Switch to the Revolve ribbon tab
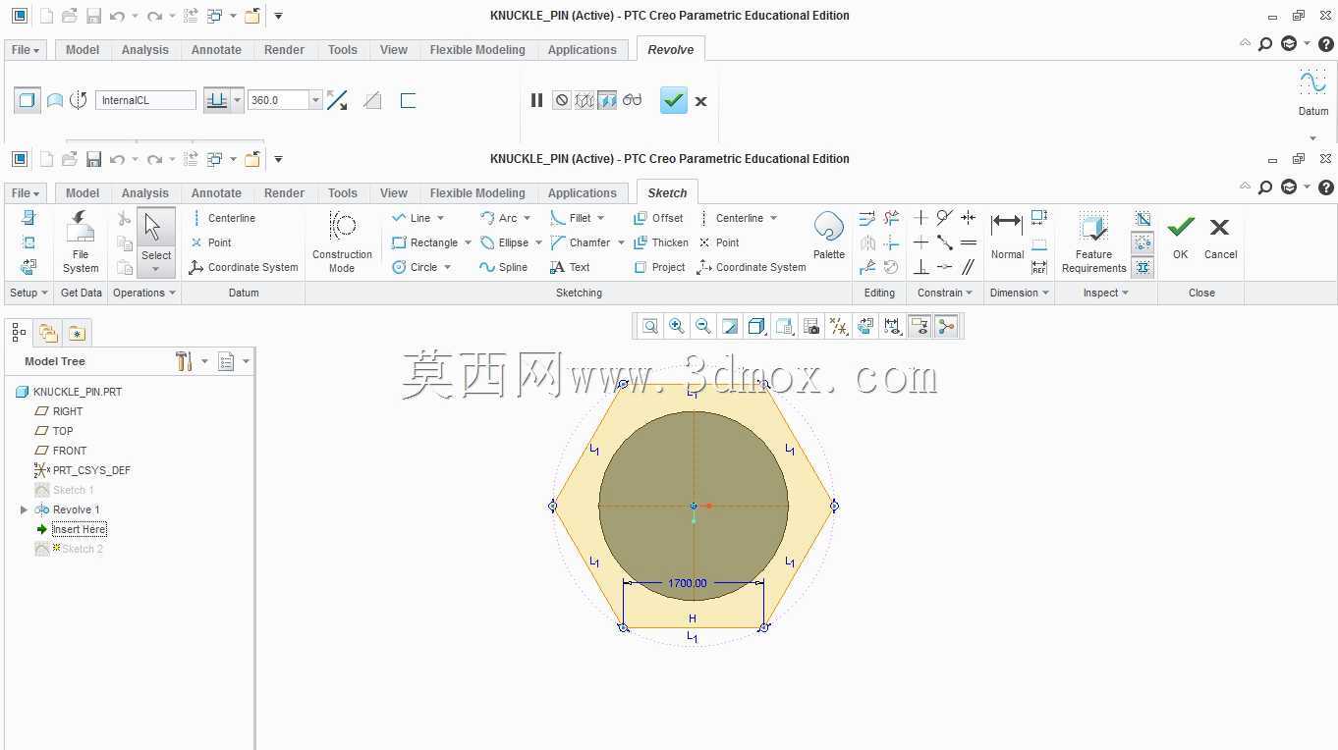The height and width of the screenshot is (750, 1338). pyautogui.click(x=671, y=49)
